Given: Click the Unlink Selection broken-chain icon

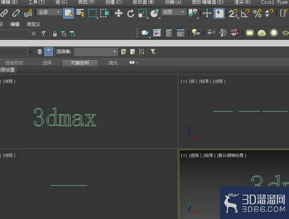Looking at the screenshot, I should pos(16,13).
